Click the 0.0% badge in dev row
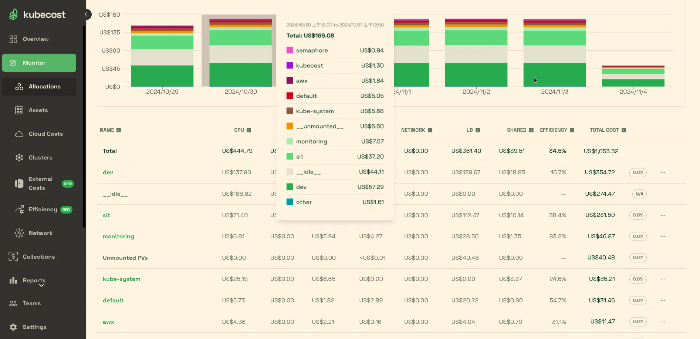The height and width of the screenshot is (339, 700). (638, 172)
